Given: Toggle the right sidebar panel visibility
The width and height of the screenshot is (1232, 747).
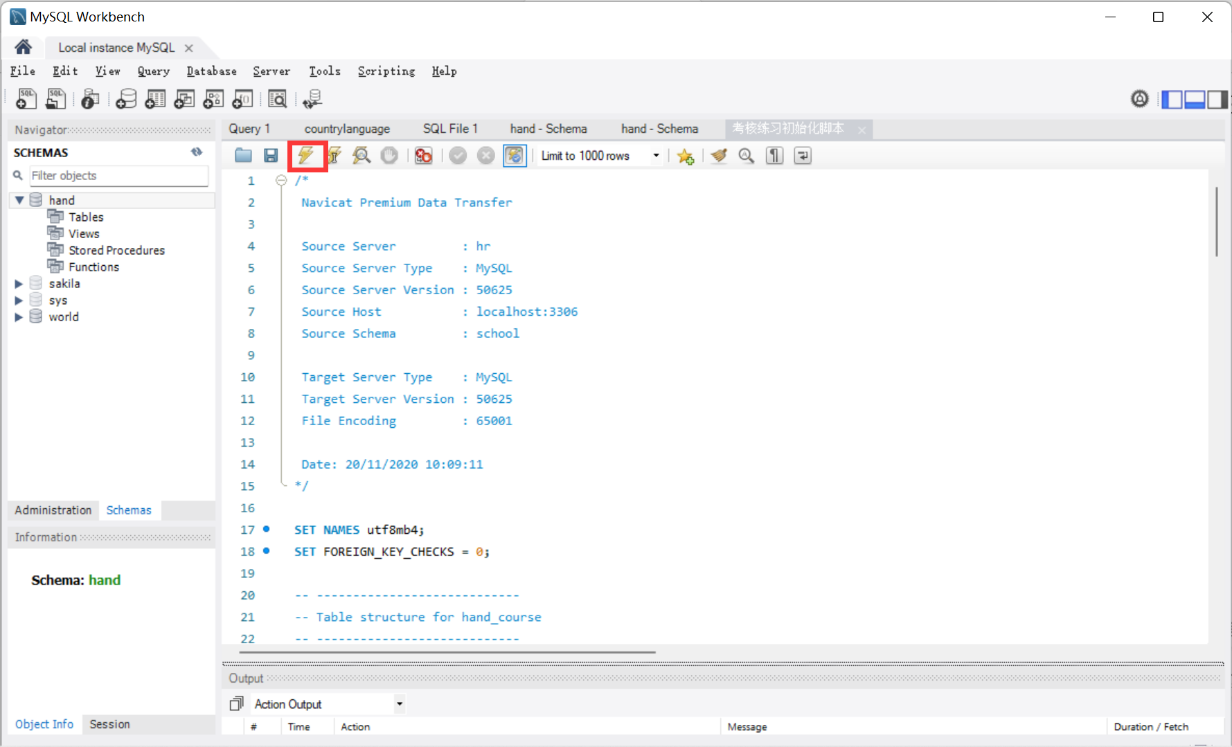Looking at the screenshot, I should click(1217, 100).
